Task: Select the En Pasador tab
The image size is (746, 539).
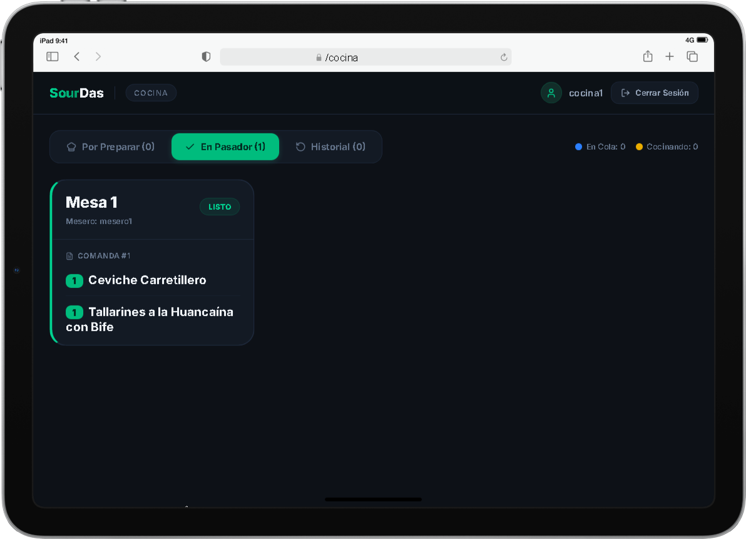Action: point(225,146)
